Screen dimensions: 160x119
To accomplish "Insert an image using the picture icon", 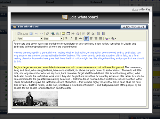I will point(63,34).
